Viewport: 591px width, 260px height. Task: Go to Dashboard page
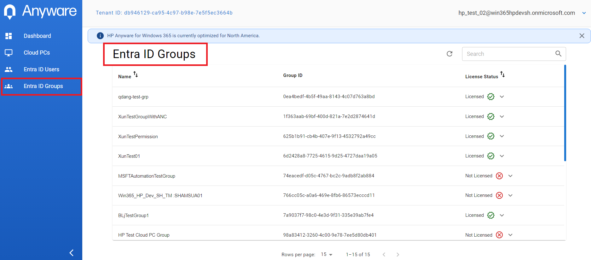[37, 36]
